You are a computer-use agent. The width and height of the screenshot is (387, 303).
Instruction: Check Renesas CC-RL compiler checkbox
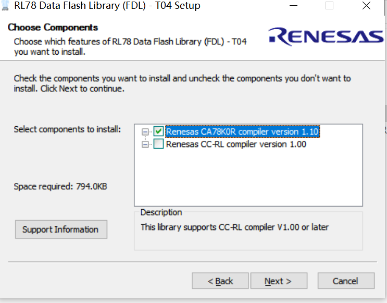click(158, 144)
